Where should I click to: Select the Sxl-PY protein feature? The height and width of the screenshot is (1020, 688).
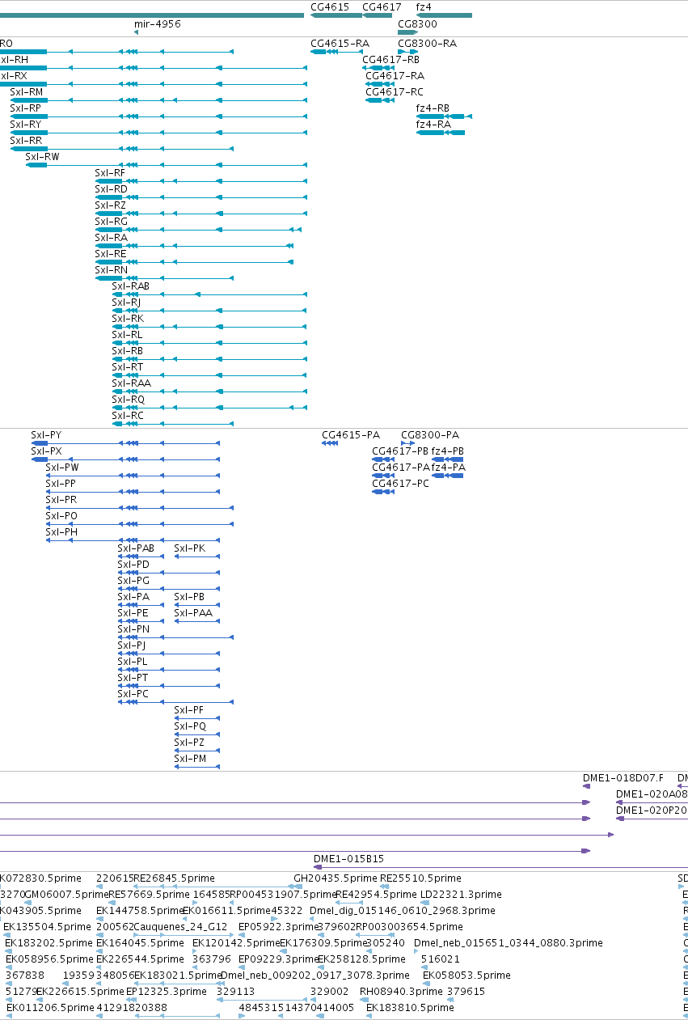(x=46, y=435)
